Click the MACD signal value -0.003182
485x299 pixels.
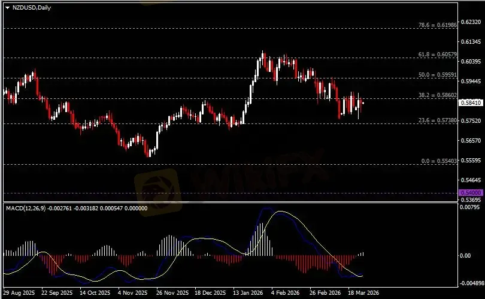click(x=86, y=209)
